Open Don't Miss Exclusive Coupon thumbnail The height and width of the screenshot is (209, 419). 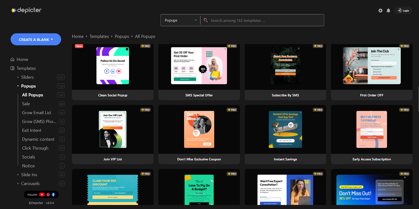[x=199, y=129]
